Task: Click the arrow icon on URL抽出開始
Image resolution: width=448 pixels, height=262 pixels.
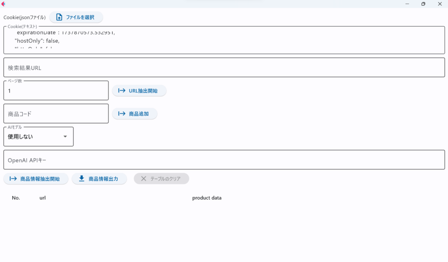Action: [122, 91]
